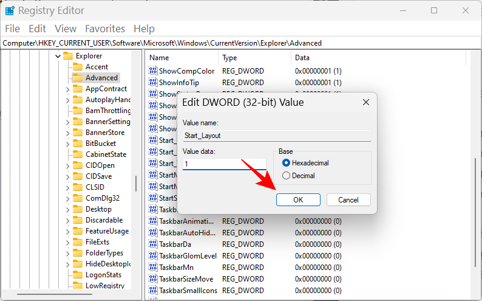This screenshot has height=301, width=482.
Task: Collapse the Explorer tree node
Action: coord(58,56)
